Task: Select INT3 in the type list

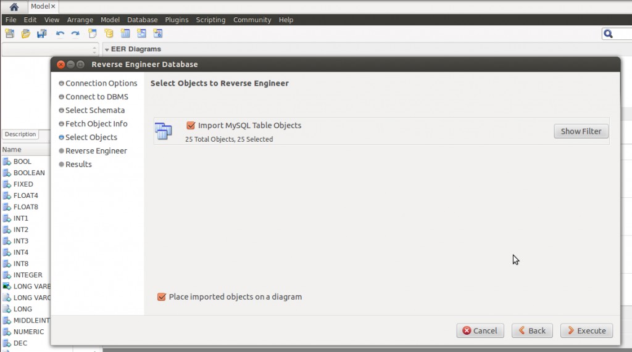Action: 20,241
